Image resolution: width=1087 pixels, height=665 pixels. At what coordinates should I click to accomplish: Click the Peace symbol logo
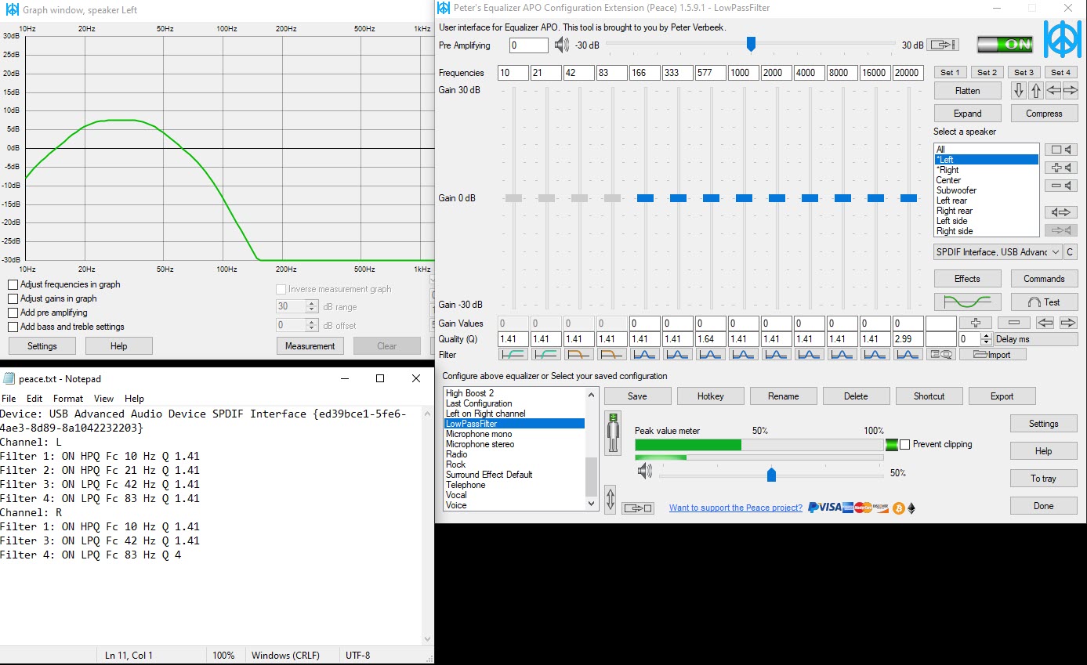click(1062, 39)
